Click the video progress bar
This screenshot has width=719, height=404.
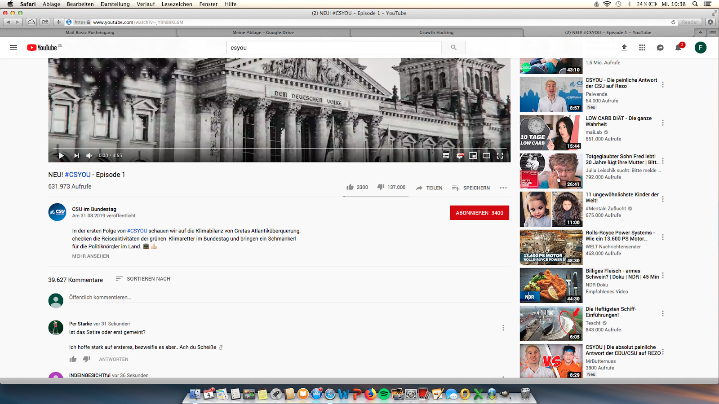280,148
